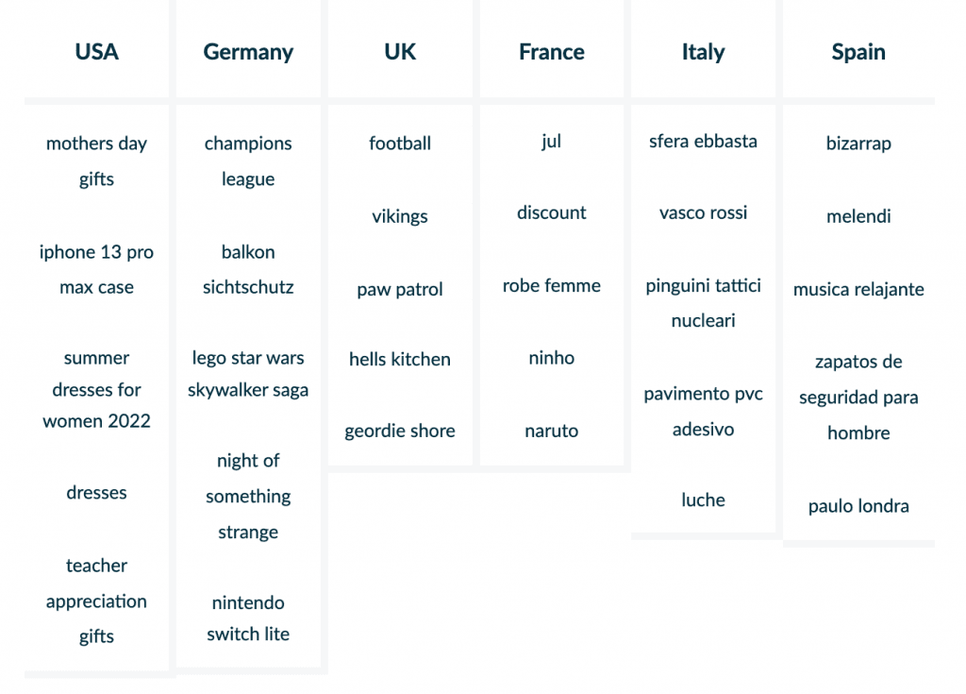Viewport: 966px width, 694px height.
Task: Click "geordie shore" in the UK column
Action: tap(400, 431)
